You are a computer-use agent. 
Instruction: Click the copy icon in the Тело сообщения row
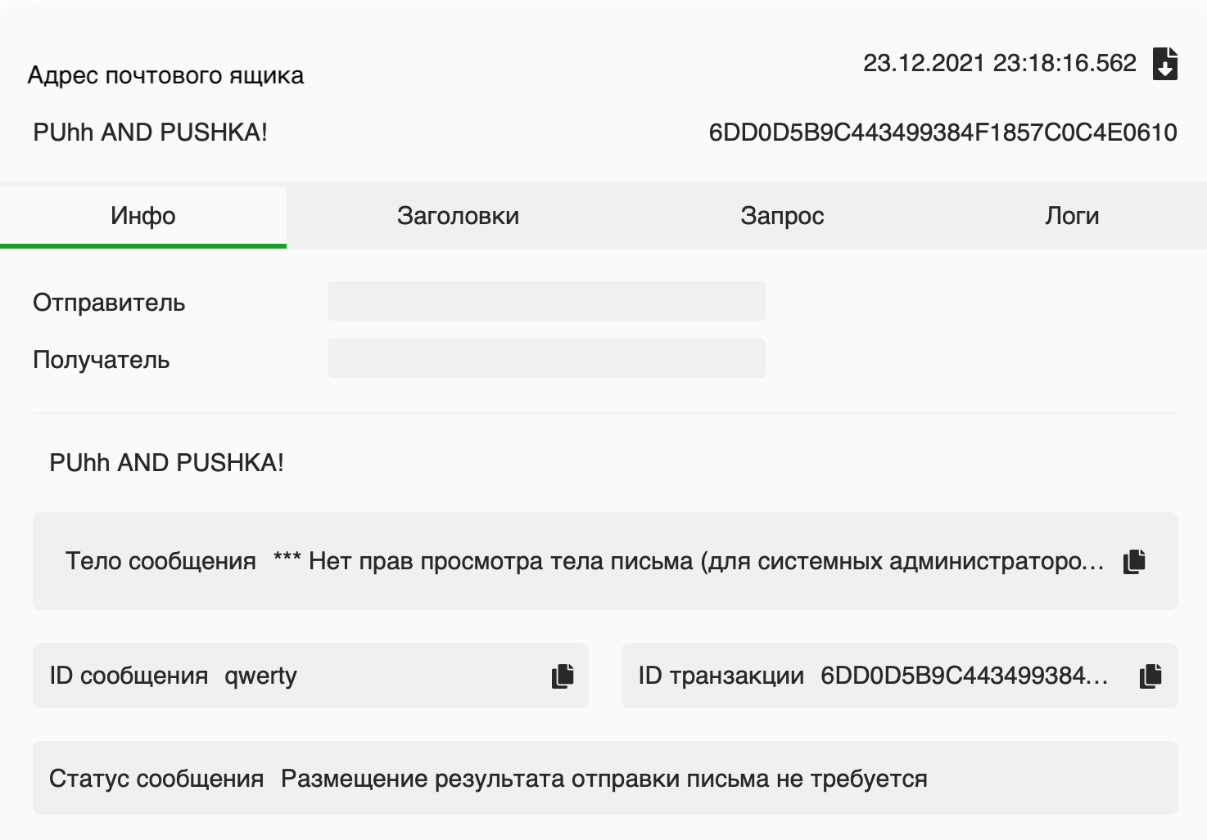click(x=1133, y=561)
